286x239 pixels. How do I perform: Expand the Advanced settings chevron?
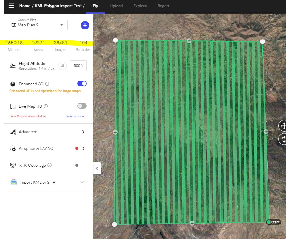coord(83,132)
